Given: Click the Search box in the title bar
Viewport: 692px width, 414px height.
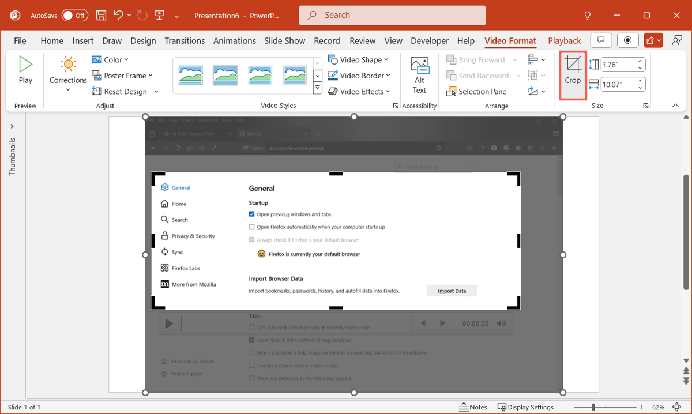Looking at the screenshot, I should point(392,16).
